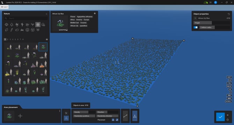Image resolution: width=234 pixels, height=125 pixels.
Task: Click the performance gauge icon
Action: pos(206,2)
